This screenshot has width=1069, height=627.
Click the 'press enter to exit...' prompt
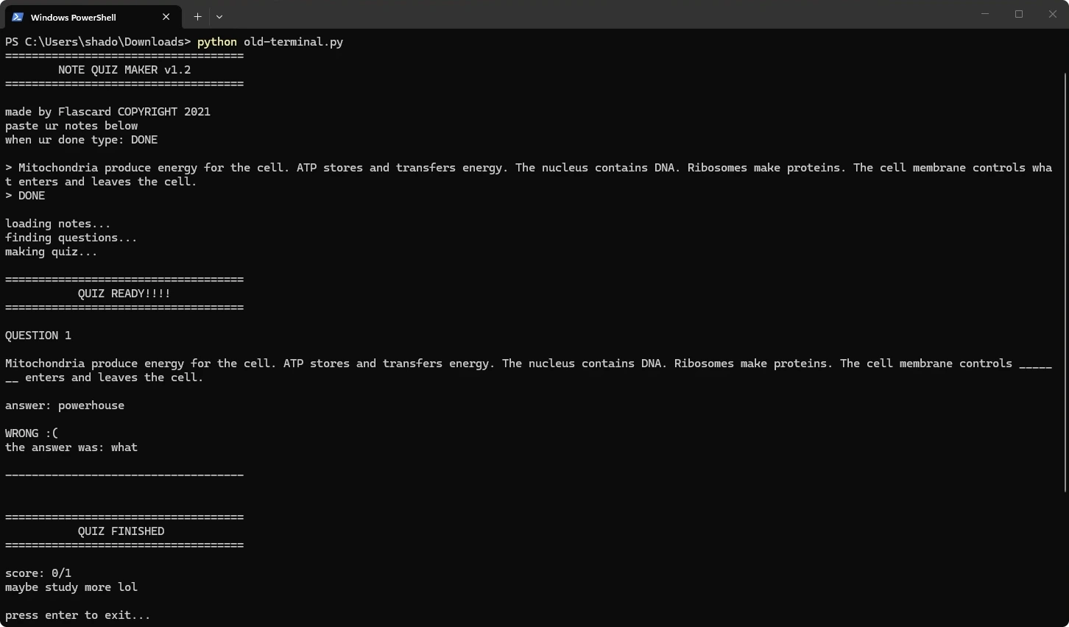(78, 615)
